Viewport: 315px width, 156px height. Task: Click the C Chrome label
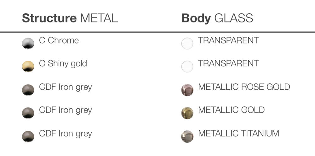point(59,40)
